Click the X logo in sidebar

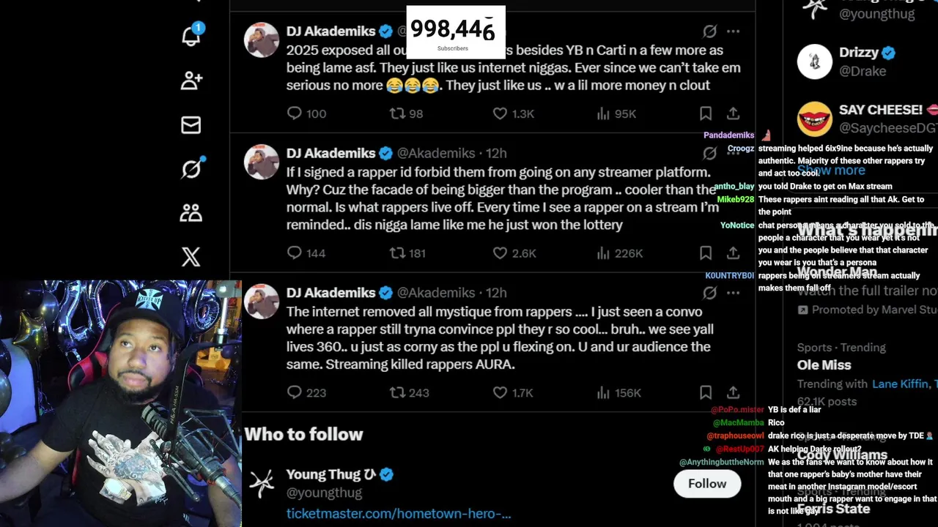pos(191,257)
